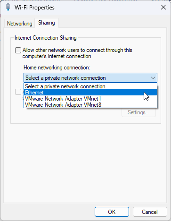Dismiss the dialog using Cancel
The image size is (171, 221).
[x=150, y=212]
